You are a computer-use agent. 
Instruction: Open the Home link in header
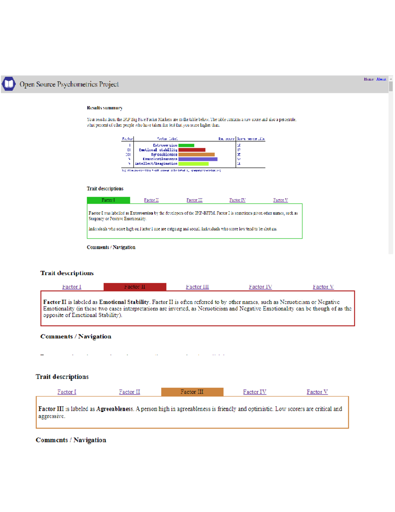[x=368, y=79]
